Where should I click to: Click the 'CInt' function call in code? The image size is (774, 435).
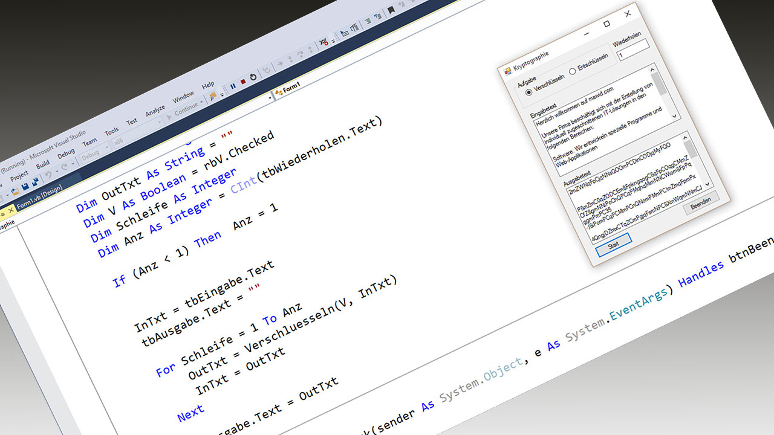coord(243,187)
